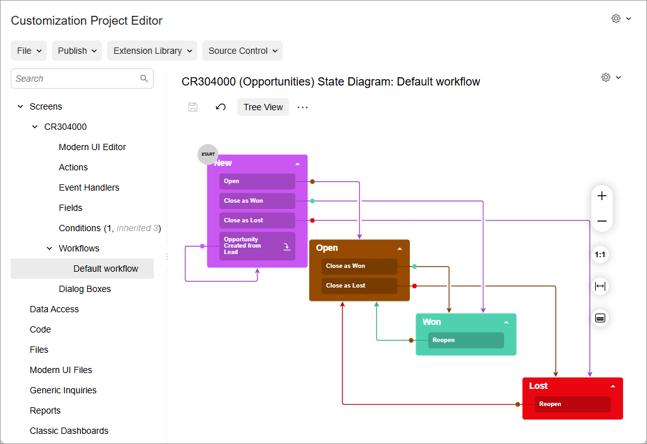The width and height of the screenshot is (647, 444).
Task: Open the Classic Dashboards section
Action: pos(69,430)
